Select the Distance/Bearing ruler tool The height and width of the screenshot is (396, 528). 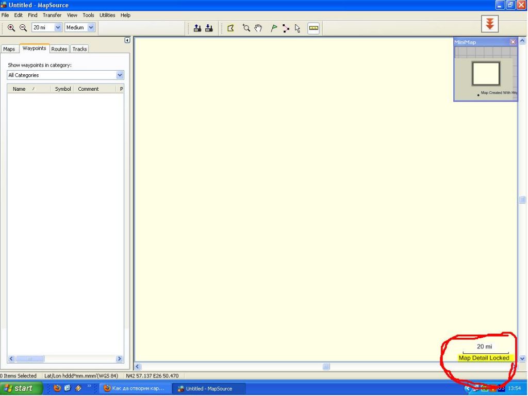pos(313,28)
